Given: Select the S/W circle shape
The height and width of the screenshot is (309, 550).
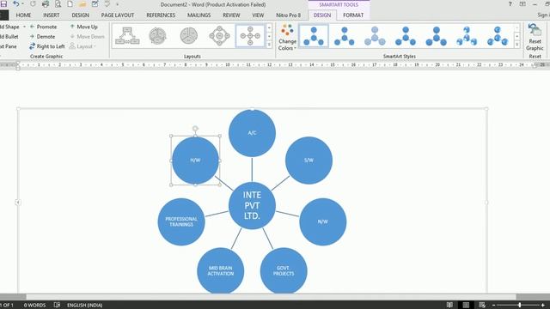Looking at the screenshot, I should (309, 161).
